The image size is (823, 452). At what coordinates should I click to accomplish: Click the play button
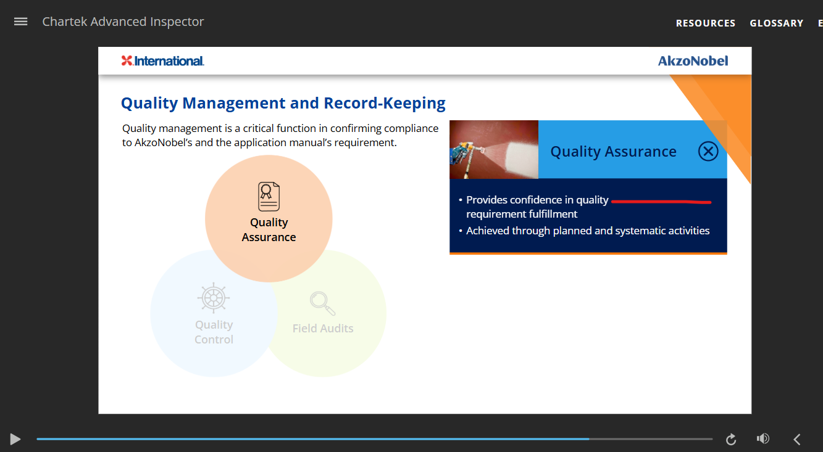click(15, 439)
